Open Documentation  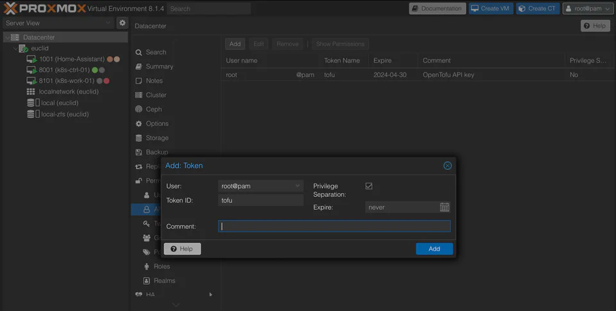coord(437,8)
